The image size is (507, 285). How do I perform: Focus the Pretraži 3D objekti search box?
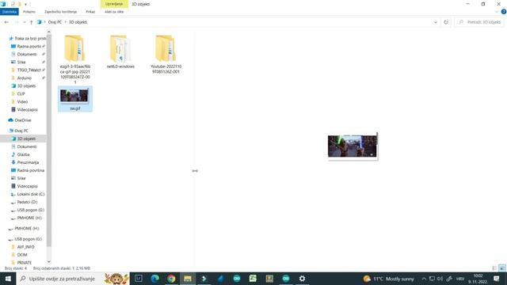(x=479, y=22)
